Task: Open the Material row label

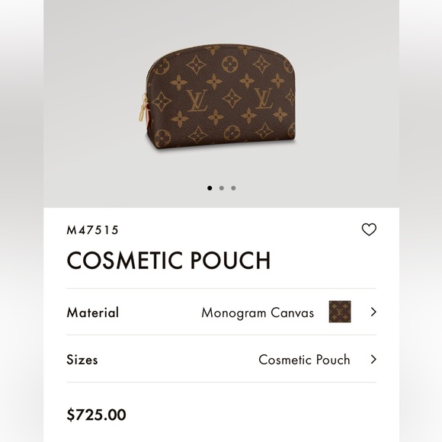Action: 93,312
